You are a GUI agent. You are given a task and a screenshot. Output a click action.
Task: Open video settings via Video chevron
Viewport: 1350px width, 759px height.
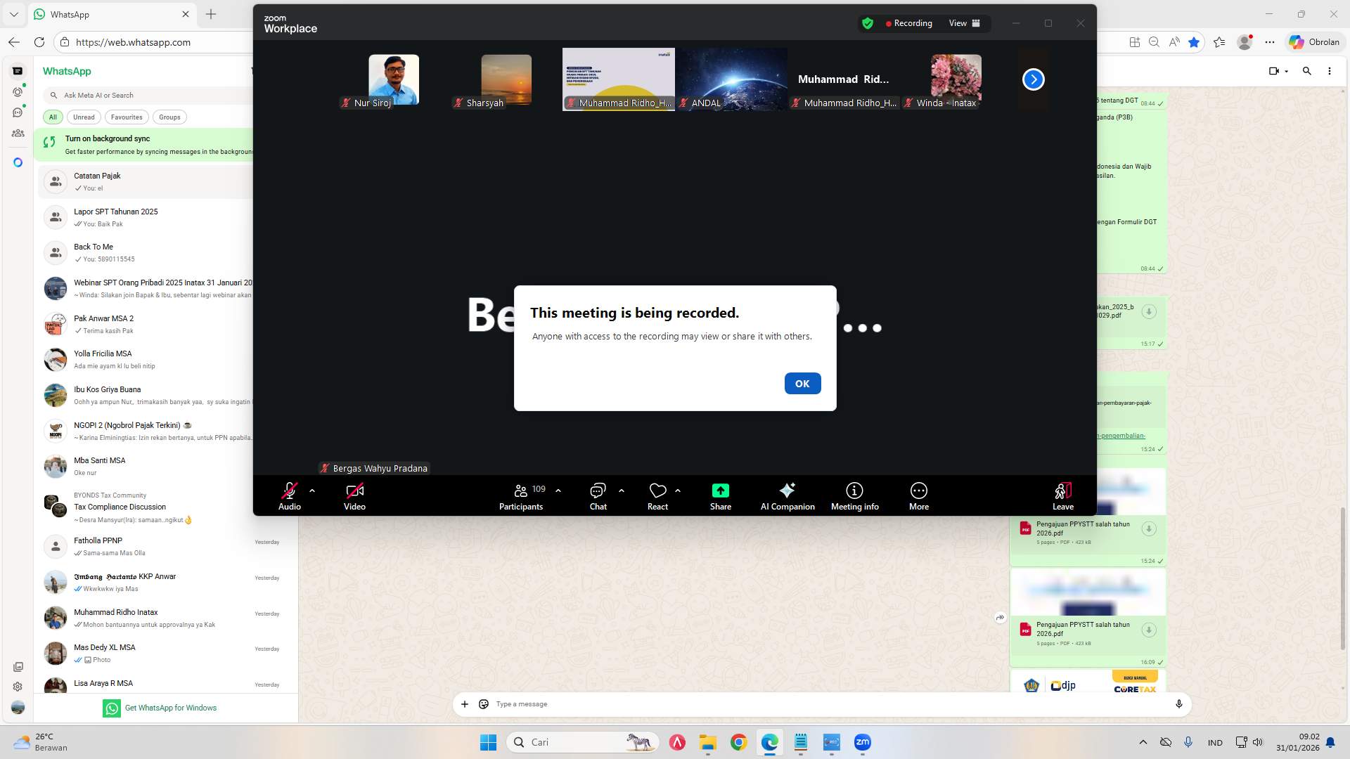tap(376, 490)
